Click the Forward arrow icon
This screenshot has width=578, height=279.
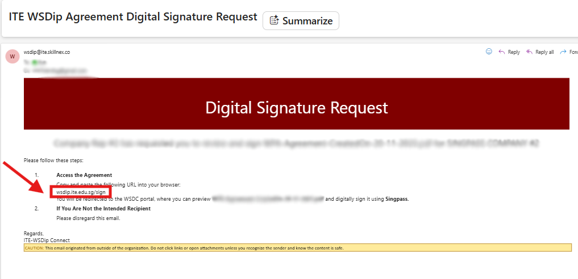[563, 52]
